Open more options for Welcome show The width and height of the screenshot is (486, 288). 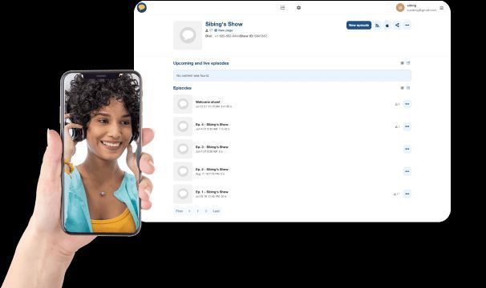[407, 104]
